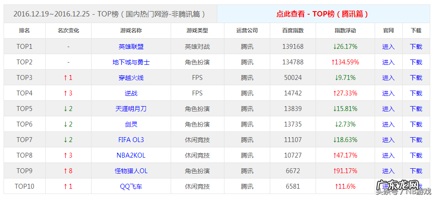Open the 点此查看 - TOP榜（腾讯篇） link
Image resolution: width=436 pixels, height=198 pixels.
323,14
